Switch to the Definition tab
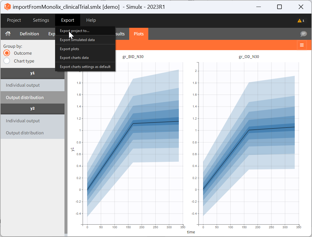 29,34
